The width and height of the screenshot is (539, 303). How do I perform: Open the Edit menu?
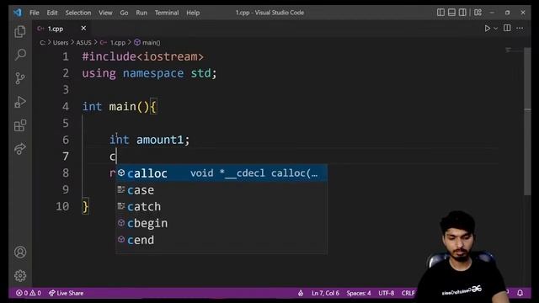coord(52,13)
